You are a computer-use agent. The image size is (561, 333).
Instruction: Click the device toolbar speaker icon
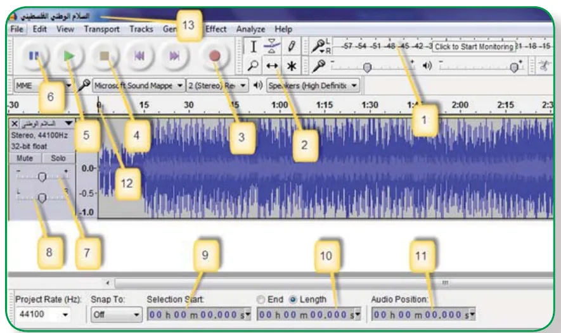[258, 85]
